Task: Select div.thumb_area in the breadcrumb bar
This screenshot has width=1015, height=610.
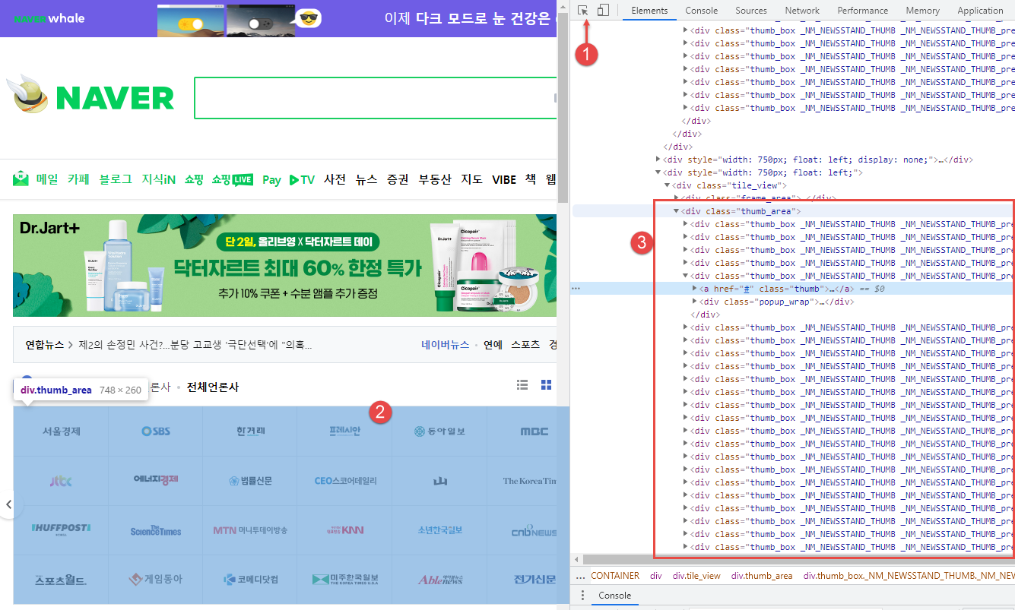Action: click(762, 575)
